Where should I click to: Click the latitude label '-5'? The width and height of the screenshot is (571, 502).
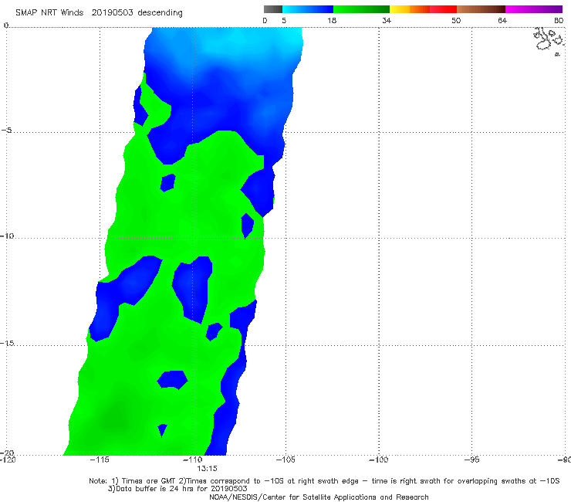click(7, 131)
